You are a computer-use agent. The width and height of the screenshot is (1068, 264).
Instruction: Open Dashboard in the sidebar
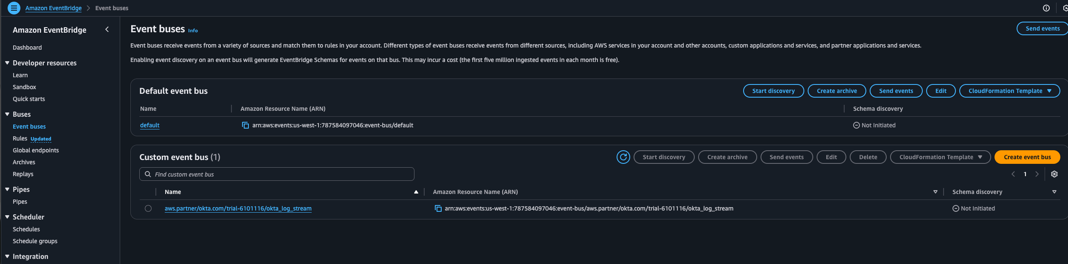27,48
